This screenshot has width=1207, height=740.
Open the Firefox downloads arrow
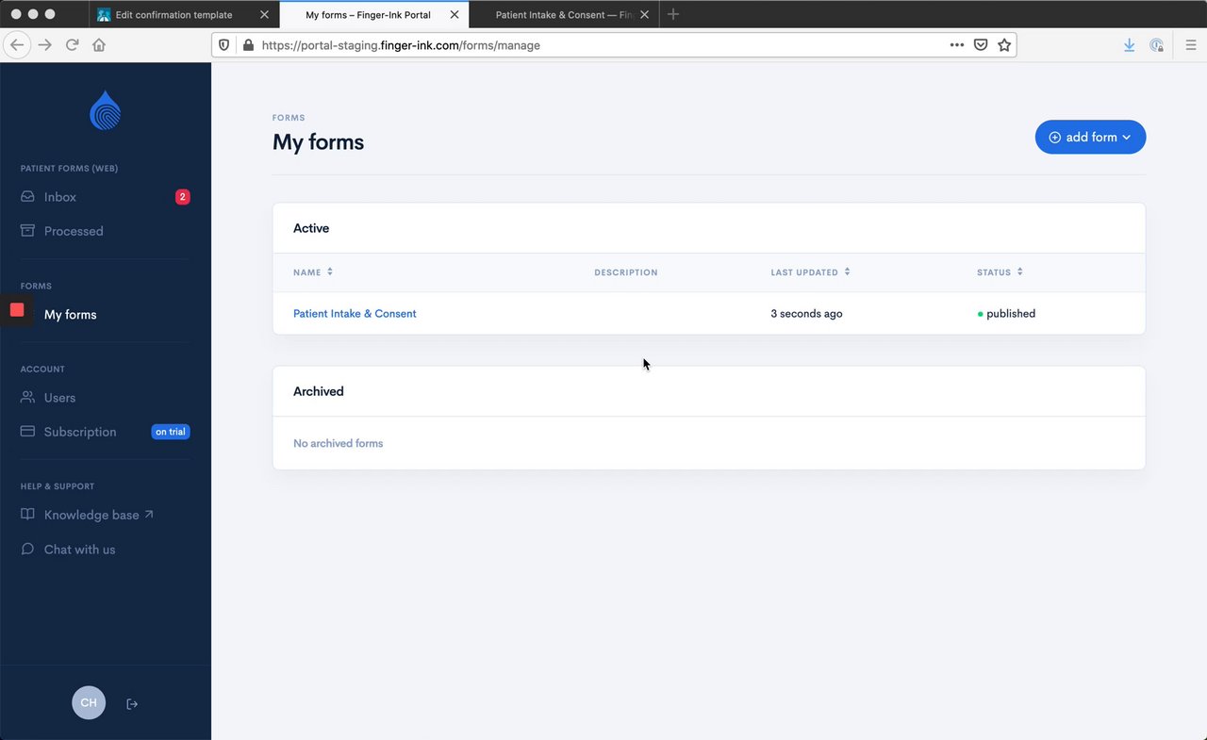(1129, 45)
